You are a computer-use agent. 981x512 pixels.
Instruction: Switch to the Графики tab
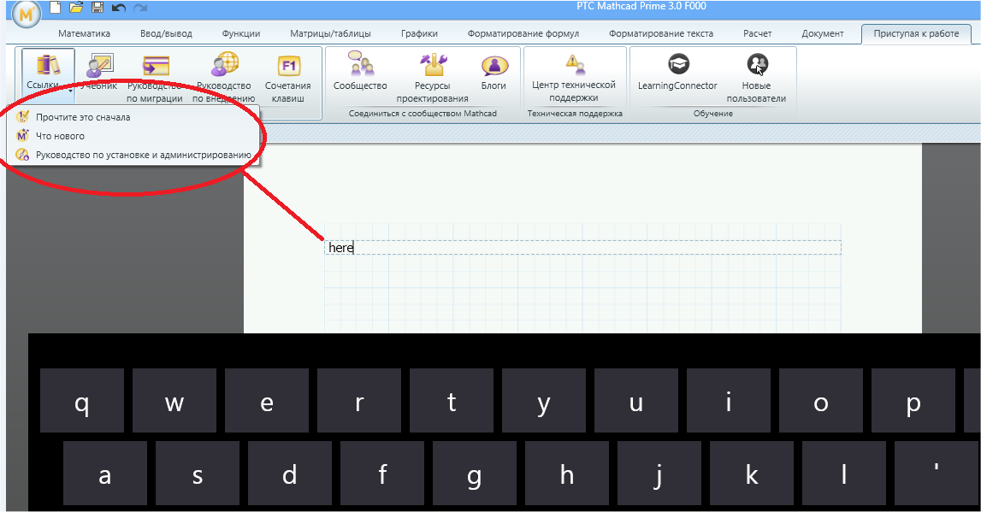coord(419,33)
